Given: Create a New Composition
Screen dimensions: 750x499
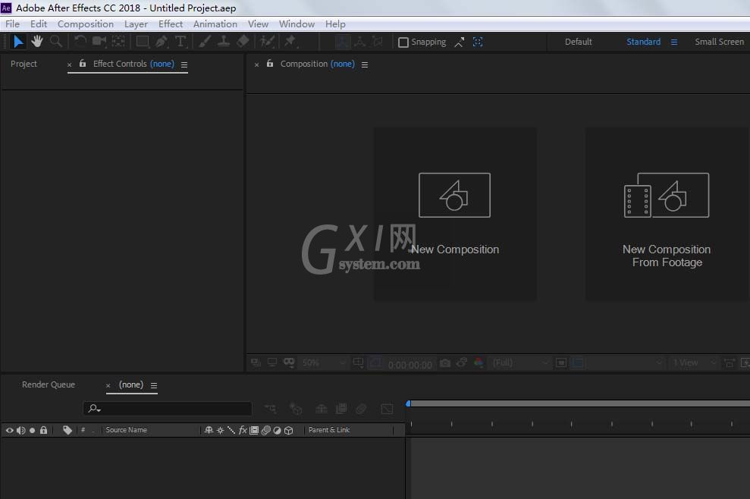Looking at the screenshot, I should (455, 214).
